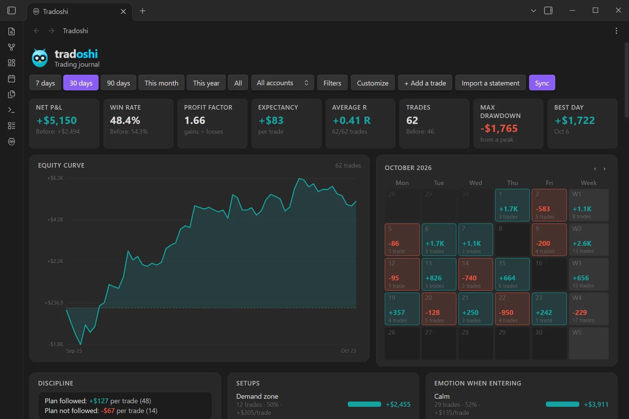The image size is (629, 419).
Task: Open the Average R stat card
Action: tap(360, 124)
